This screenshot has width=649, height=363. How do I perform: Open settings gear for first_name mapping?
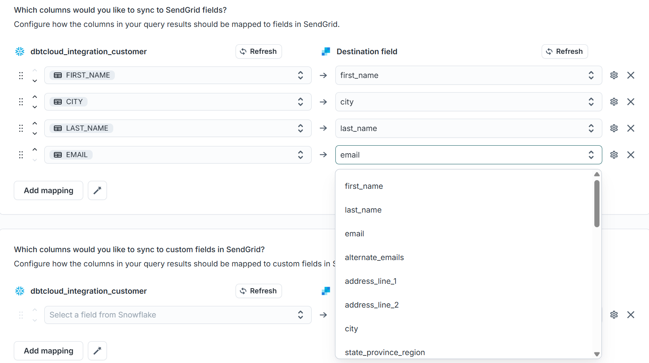click(614, 75)
